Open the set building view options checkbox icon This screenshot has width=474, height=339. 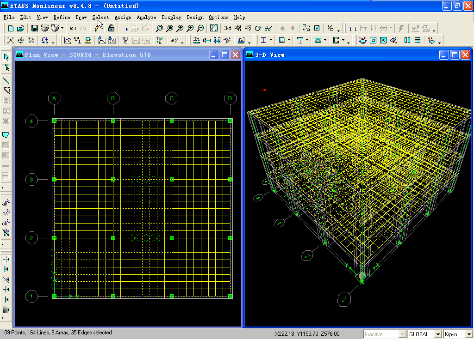pos(317,28)
